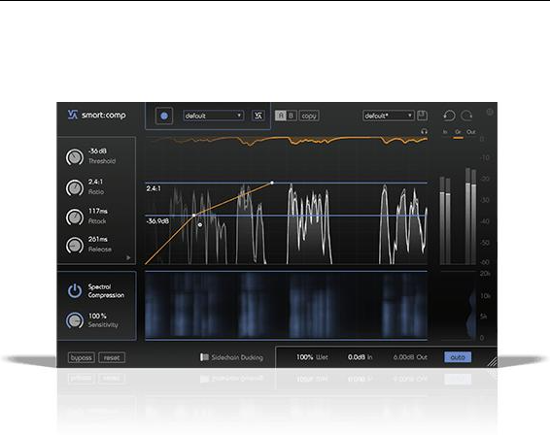
Task: Click the 6.00dB Out value
Action: point(410,357)
